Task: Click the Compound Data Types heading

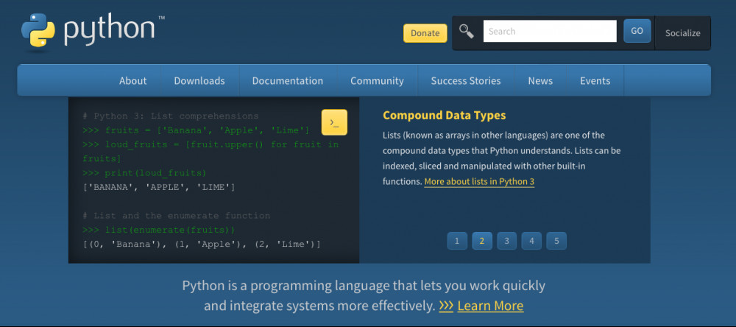Action: click(445, 115)
